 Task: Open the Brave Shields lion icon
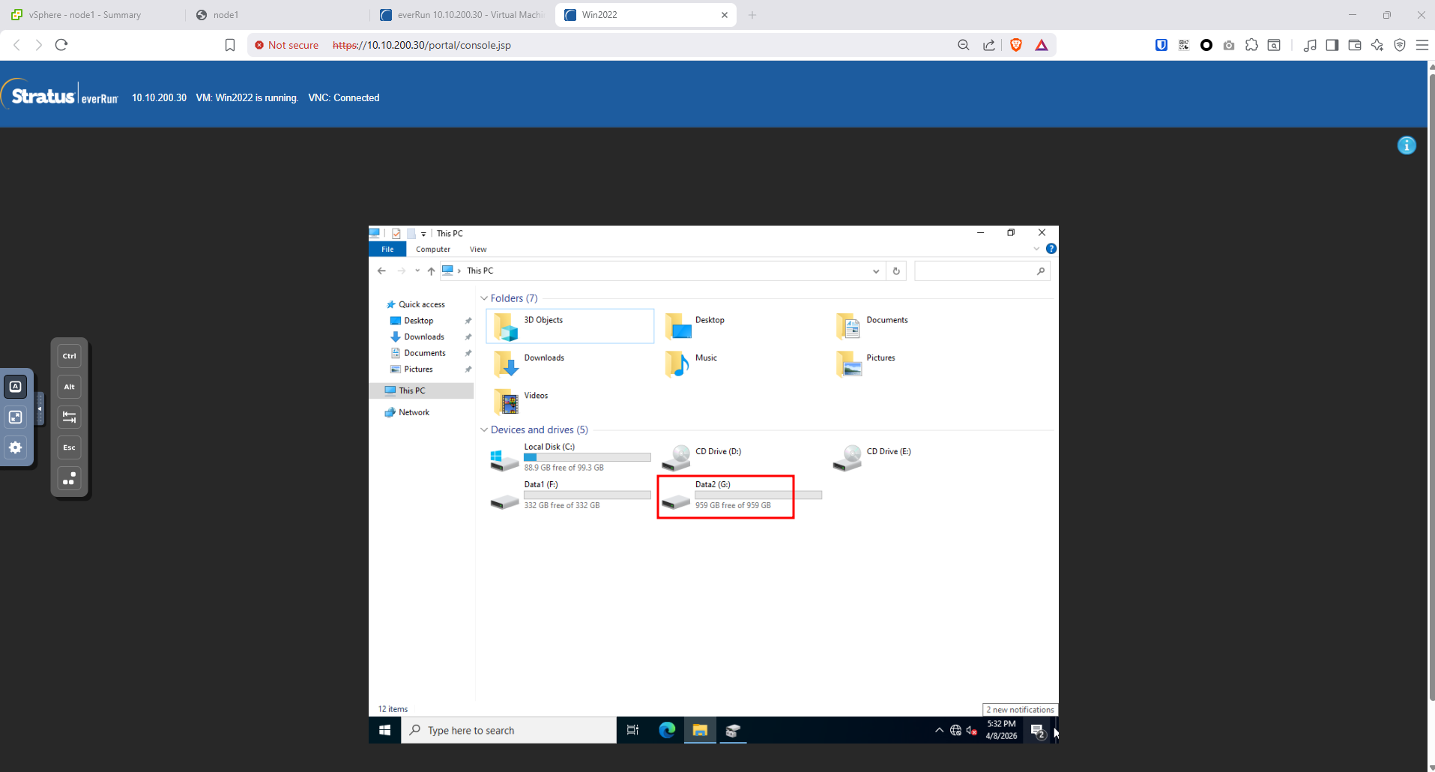pos(1016,45)
